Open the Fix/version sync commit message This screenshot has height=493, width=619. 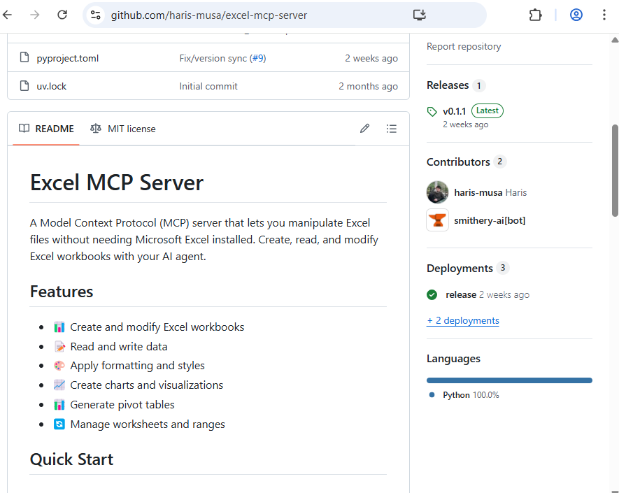(213, 58)
